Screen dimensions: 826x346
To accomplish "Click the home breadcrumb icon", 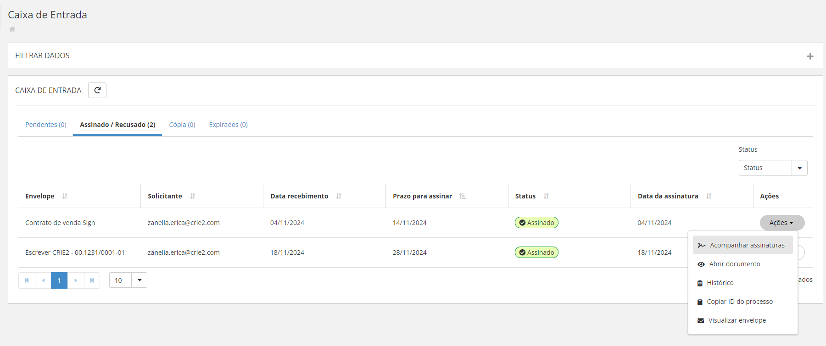I will (x=12, y=29).
